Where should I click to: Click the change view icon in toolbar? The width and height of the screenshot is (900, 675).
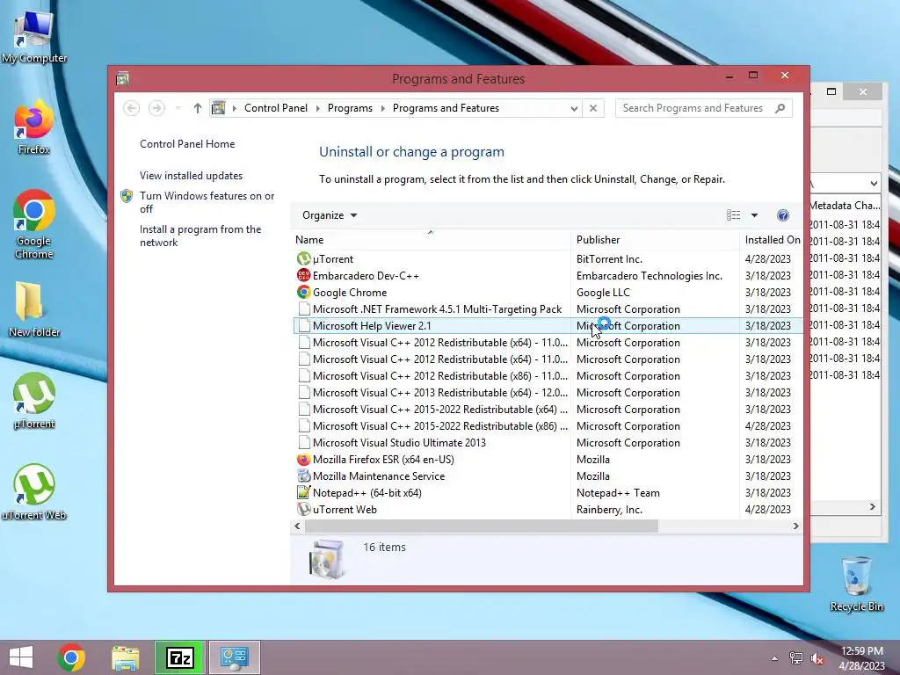(x=733, y=215)
